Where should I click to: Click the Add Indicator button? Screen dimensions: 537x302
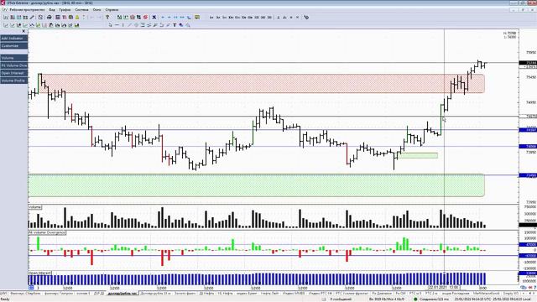(13, 39)
